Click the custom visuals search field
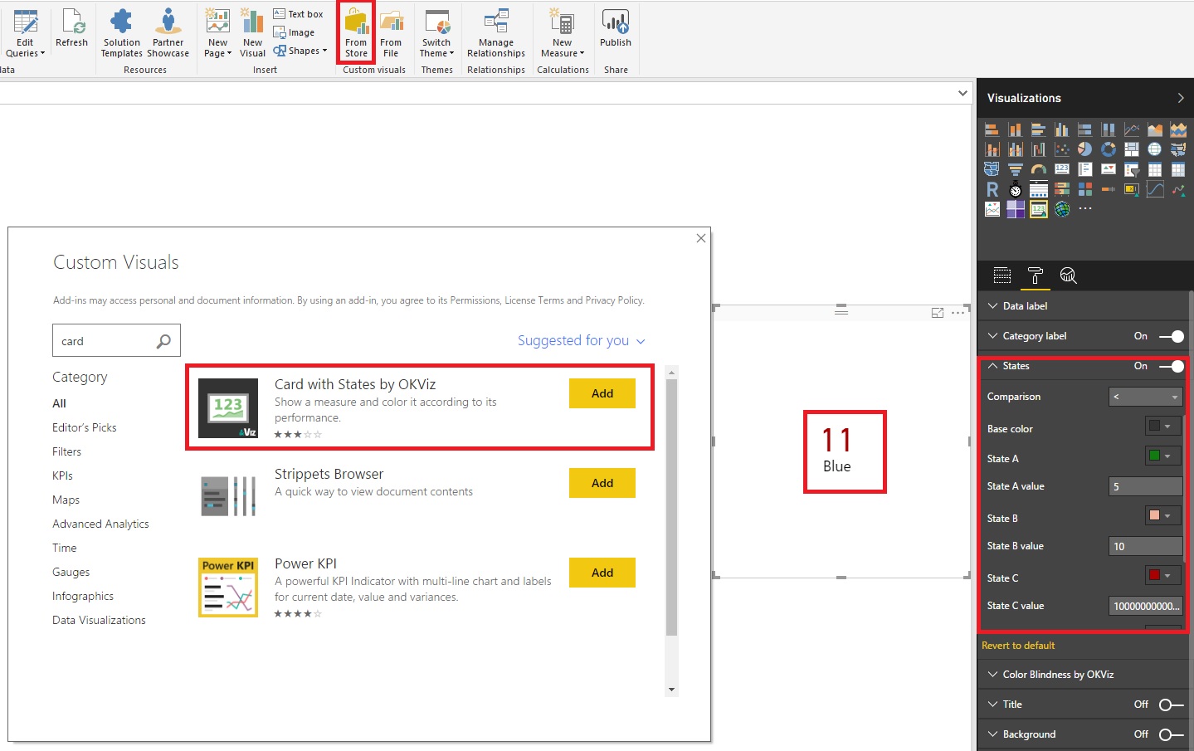This screenshot has height=751, width=1194. pos(116,341)
